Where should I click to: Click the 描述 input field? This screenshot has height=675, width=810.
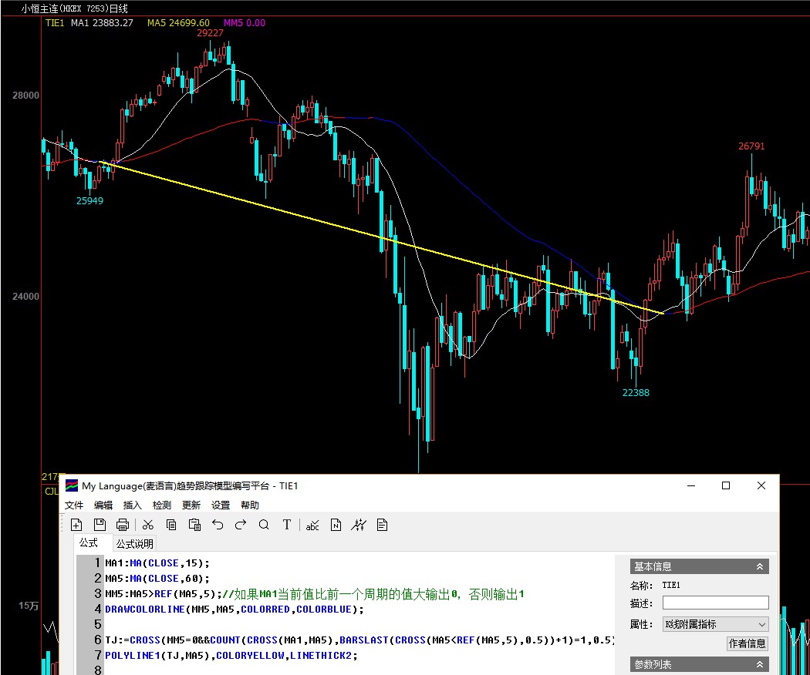click(x=715, y=603)
